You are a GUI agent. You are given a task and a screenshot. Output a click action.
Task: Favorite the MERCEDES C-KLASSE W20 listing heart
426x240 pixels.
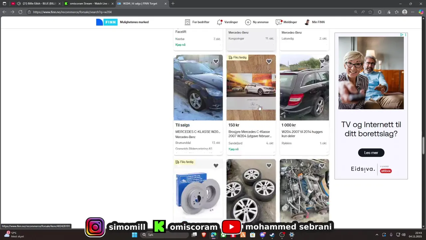click(x=216, y=61)
